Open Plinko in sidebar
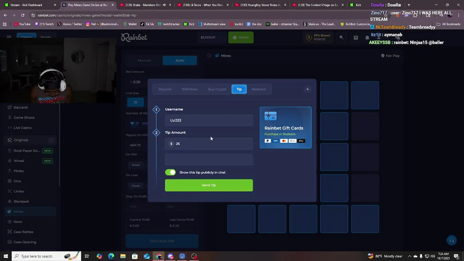Viewport: 464px width, 261px height. [x=19, y=171]
